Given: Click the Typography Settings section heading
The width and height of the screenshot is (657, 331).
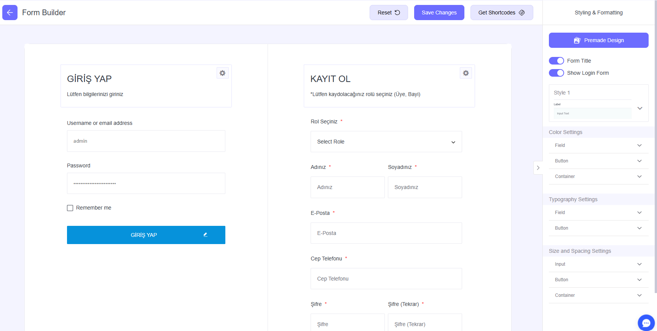Looking at the screenshot, I should tap(573, 199).
